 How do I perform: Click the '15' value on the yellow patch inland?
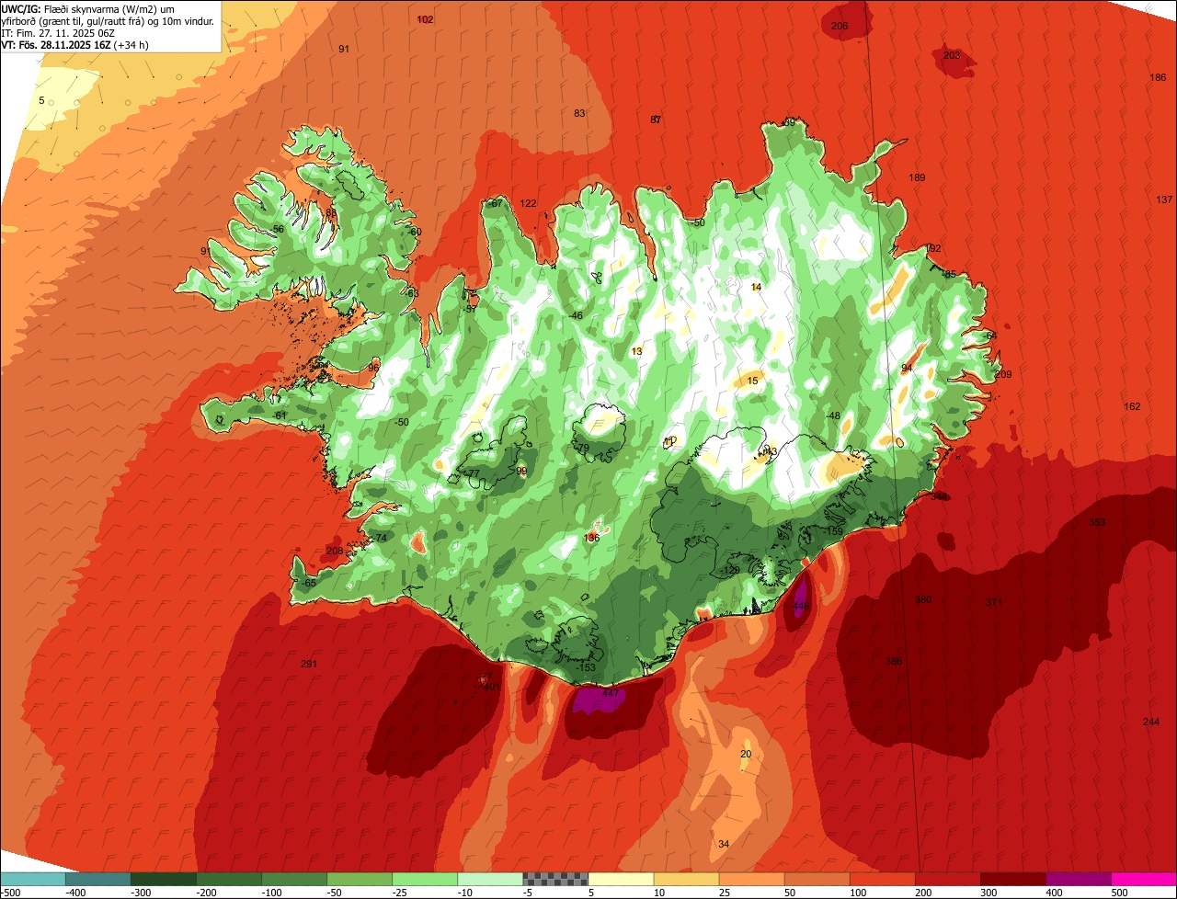click(x=752, y=381)
